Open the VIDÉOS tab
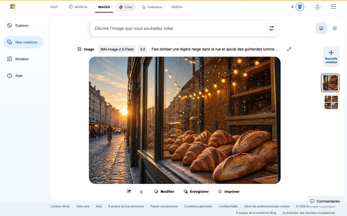347x216 pixels. [176, 7]
